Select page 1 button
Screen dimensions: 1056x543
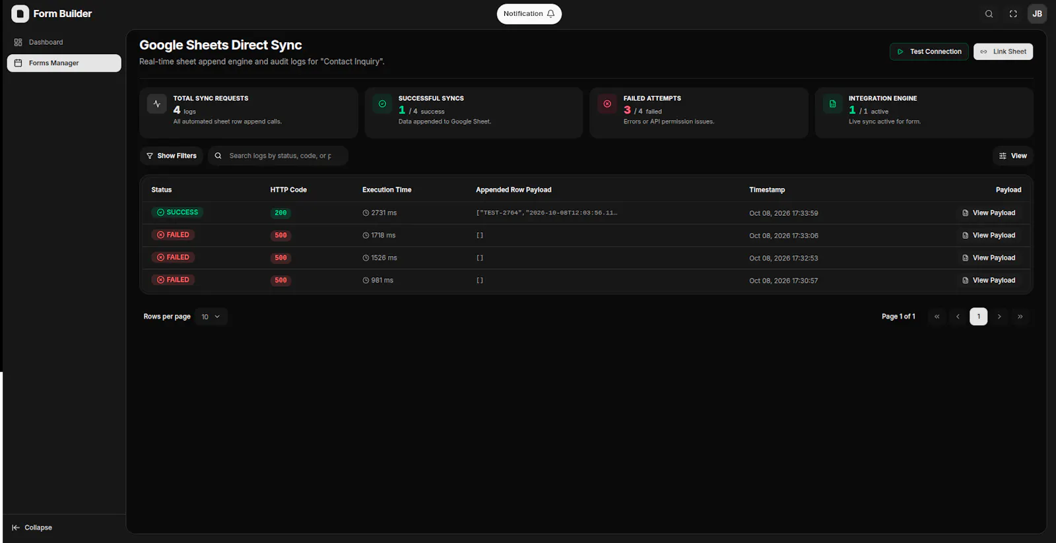coord(979,317)
